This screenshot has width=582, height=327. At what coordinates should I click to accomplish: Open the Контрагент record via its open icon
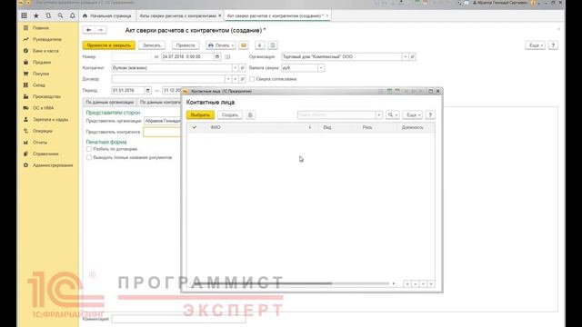point(243,68)
